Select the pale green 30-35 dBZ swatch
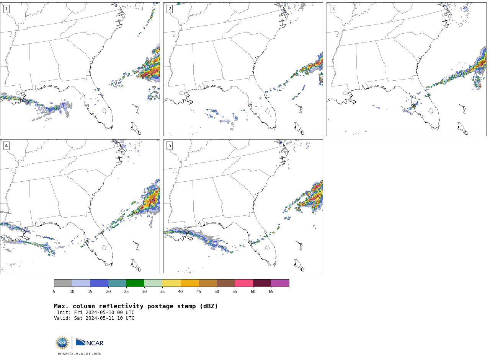The height and width of the screenshot is (358, 490). pos(153,283)
